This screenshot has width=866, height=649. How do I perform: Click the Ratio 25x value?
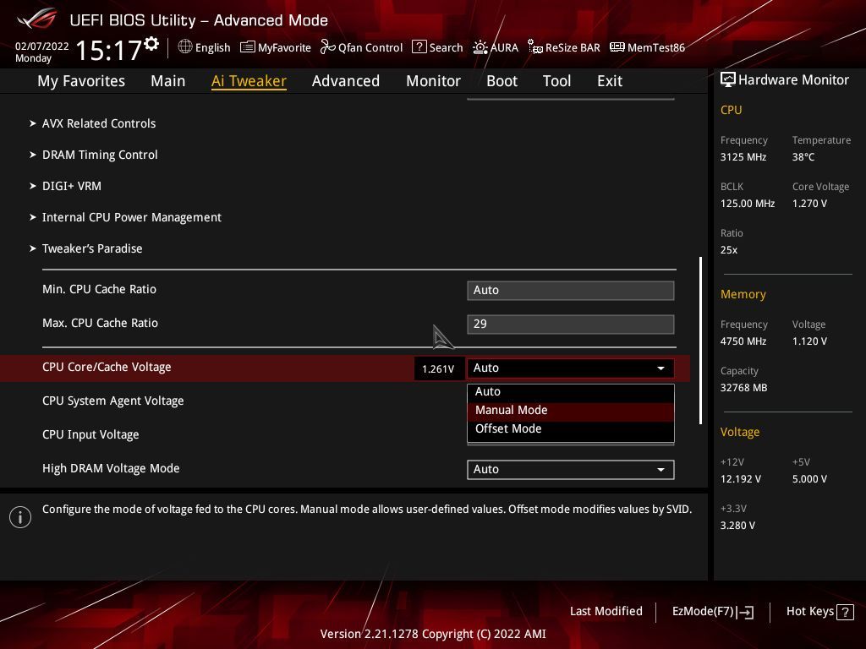click(x=728, y=250)
